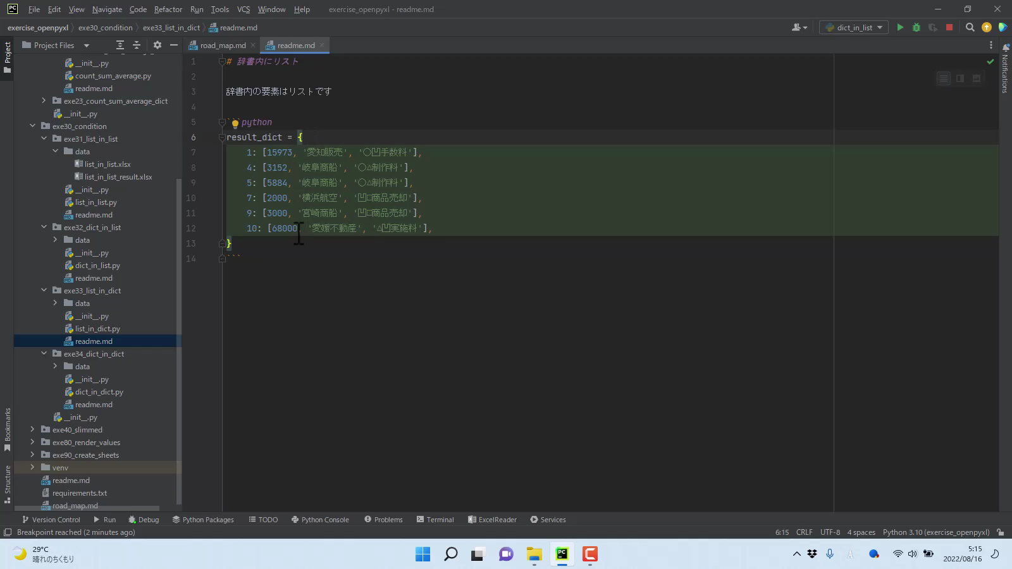The width and height of the screenshot is (1012, 569).
Task: Click the intention lightbulb in editor
Action: pyautogui.click(x=235, y=123)
